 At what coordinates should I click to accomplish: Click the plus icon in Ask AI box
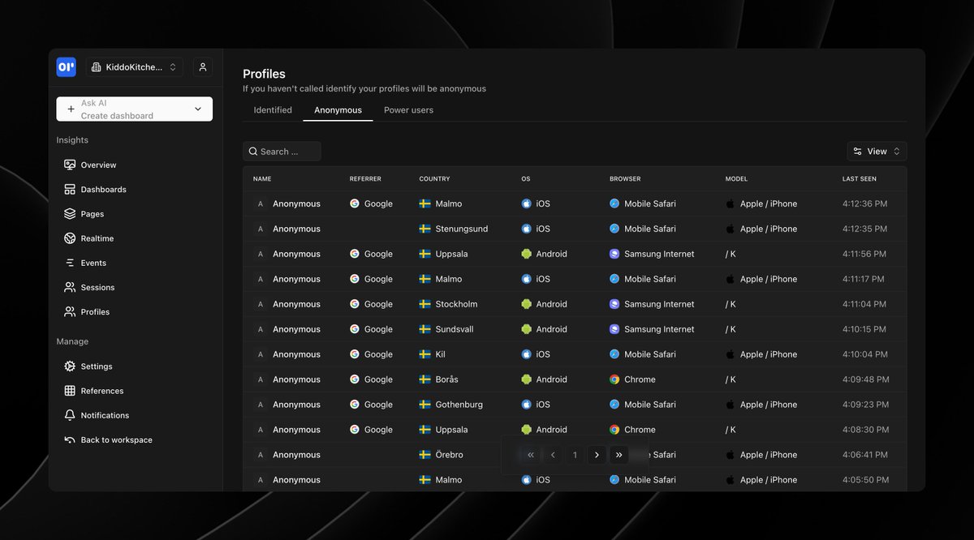[x=71, y=109]
